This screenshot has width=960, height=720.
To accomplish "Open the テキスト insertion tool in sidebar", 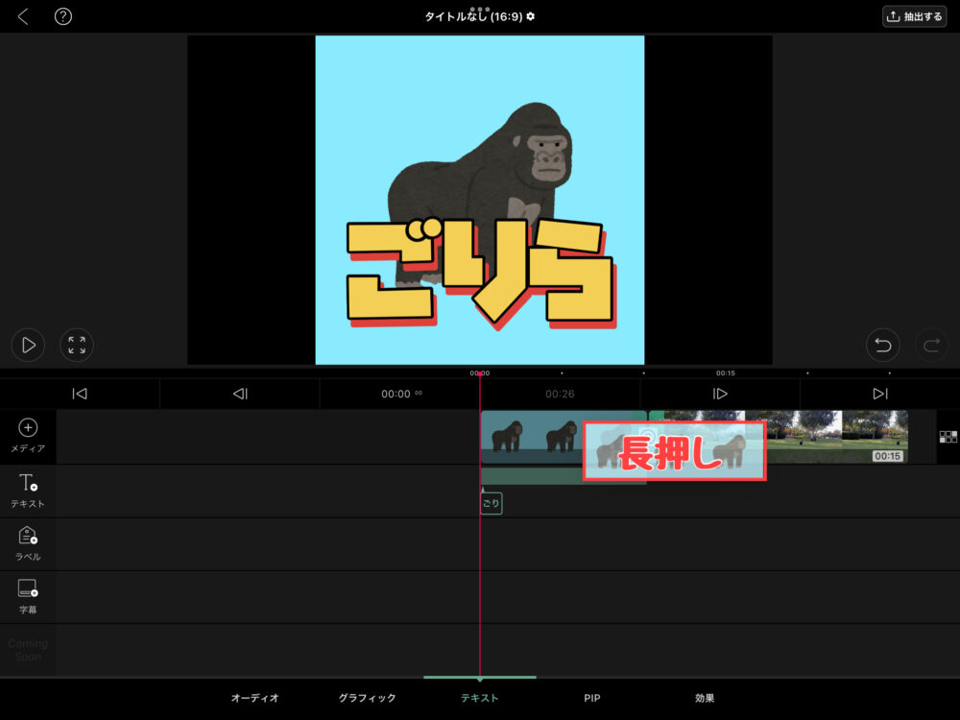I will coord(28,491).
